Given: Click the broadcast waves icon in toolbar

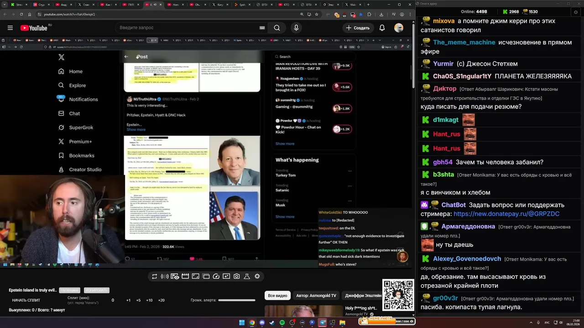Looking at the screenshot, I should pyautogui.click(x=165, y=277).
